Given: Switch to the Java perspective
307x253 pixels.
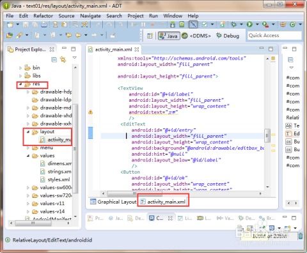Looking at the screenshot, I should 169,36.
